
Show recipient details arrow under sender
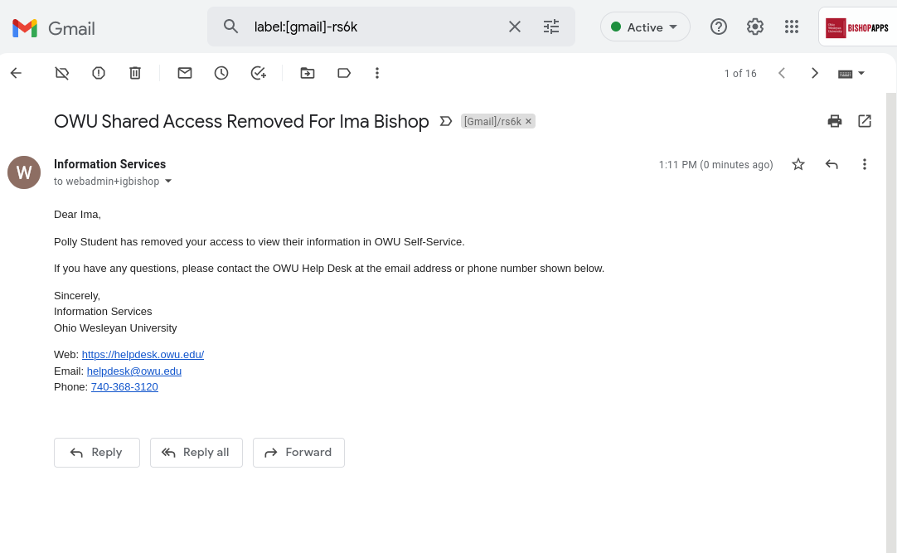[168, 182]
